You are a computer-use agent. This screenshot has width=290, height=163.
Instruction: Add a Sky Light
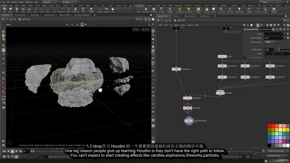207,10
